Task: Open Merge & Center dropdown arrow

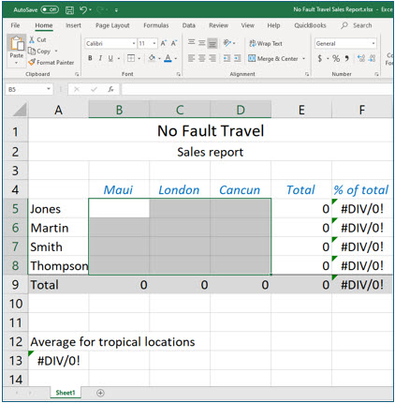Action: pyautogui.click(x=303, y=58)
